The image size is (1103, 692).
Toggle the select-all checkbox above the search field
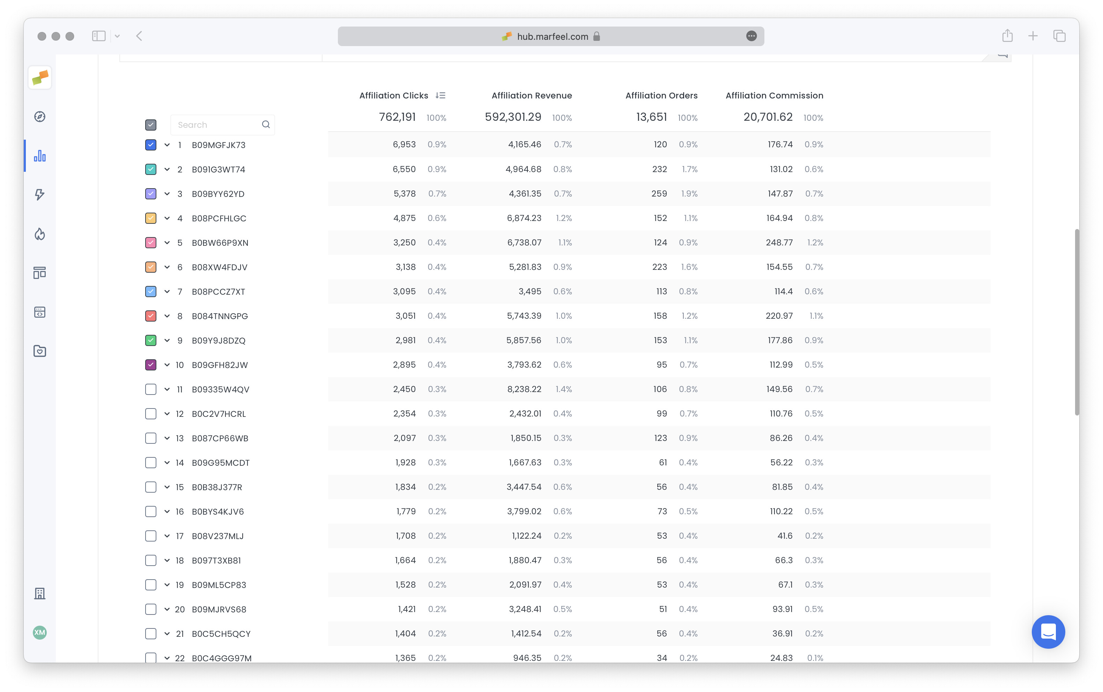pyautogui.click(x=151, y=125)
